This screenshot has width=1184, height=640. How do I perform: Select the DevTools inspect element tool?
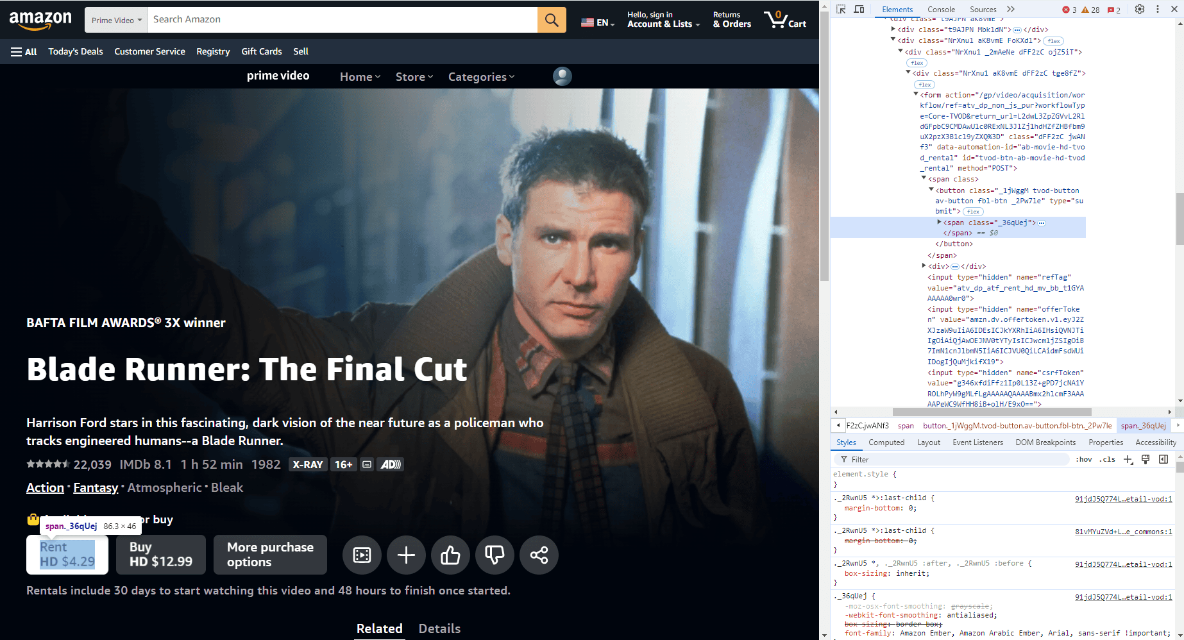(841, 9)
